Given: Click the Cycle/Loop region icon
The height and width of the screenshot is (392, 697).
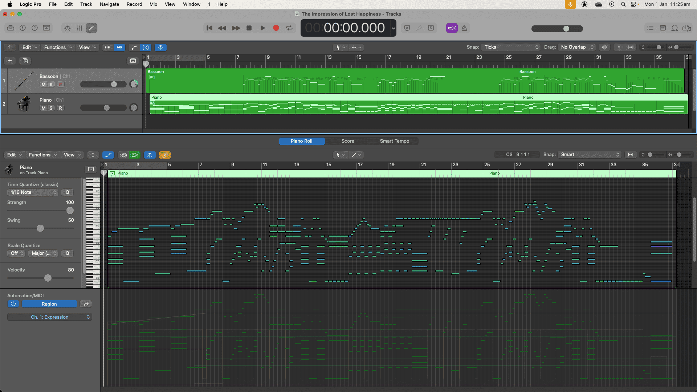Looking at the screenshot, I should coord(289,28).
